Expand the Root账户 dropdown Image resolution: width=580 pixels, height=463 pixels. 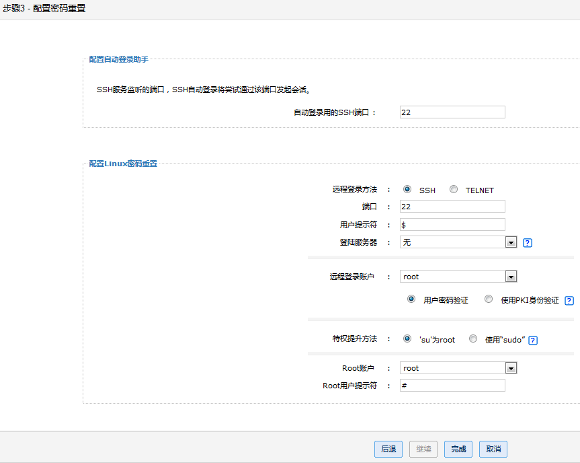[x=511, y=368]
